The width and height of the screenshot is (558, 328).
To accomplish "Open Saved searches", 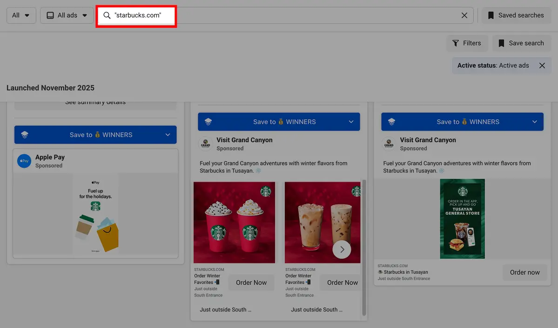I will (516, 15).
